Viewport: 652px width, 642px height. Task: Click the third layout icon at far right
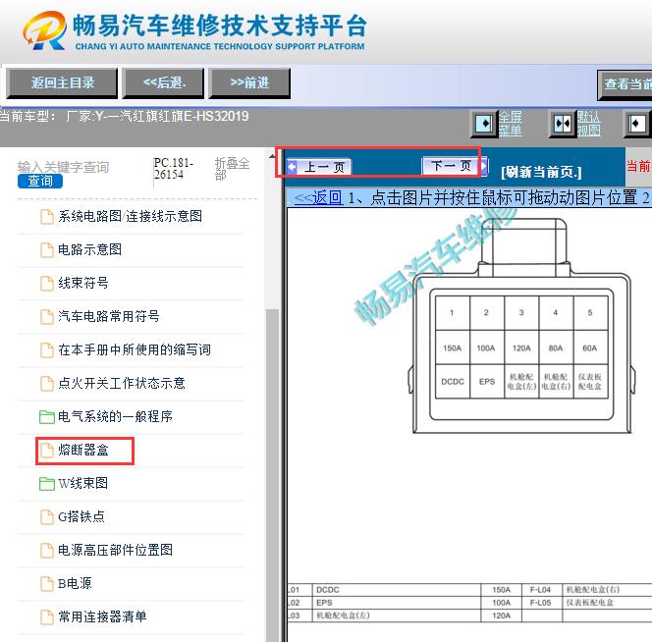(637, 124)
